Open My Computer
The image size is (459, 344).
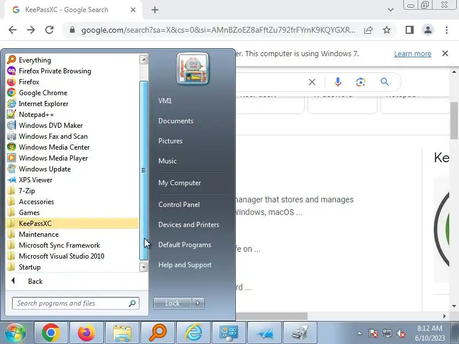pyautogui.click(x=180, y=183)
